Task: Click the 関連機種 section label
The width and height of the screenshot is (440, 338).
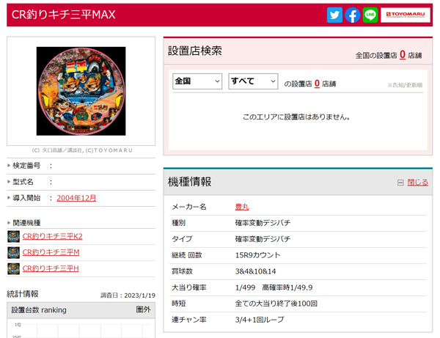Action: pos(26,223)
